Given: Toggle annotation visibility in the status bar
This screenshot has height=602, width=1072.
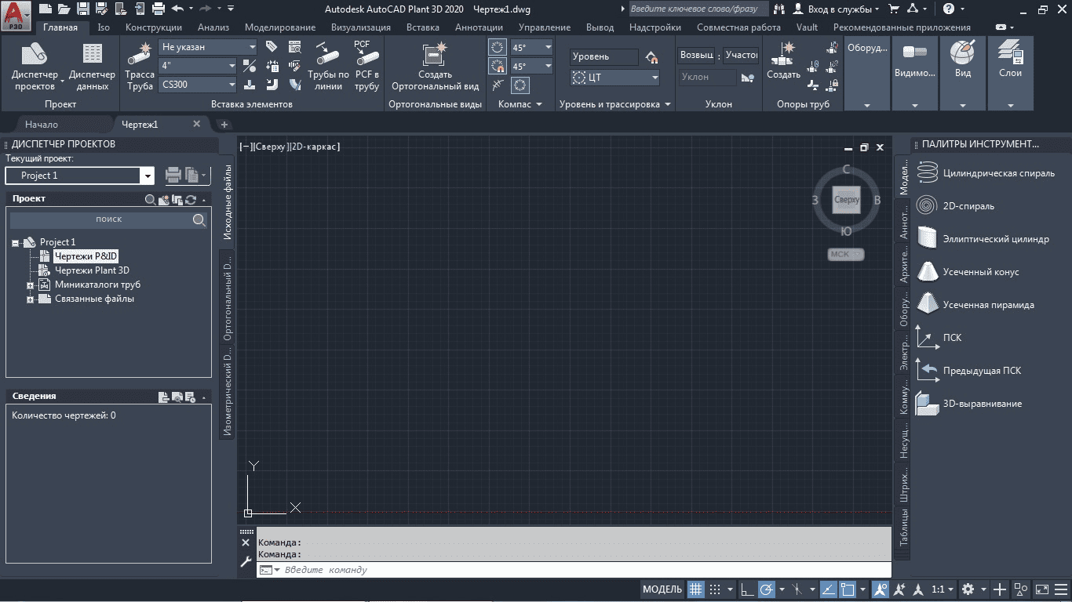Looking at the screenshot, I should click(881, 589).
